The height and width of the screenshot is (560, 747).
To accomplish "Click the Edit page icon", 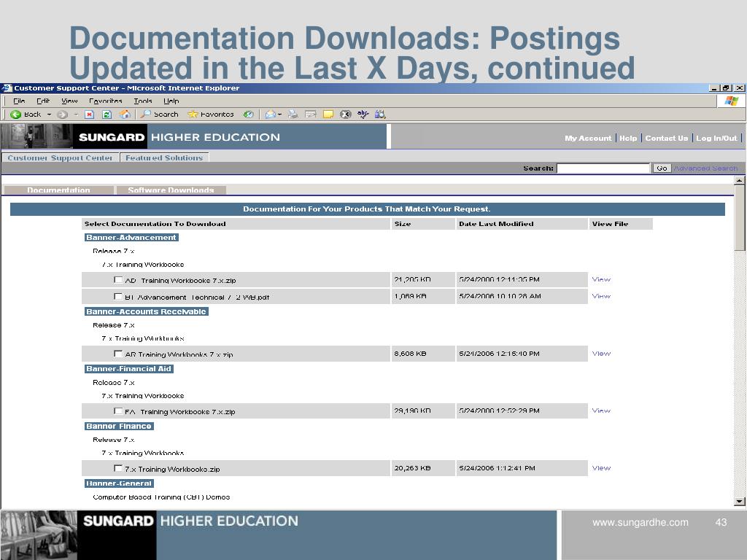I will 311,114.
